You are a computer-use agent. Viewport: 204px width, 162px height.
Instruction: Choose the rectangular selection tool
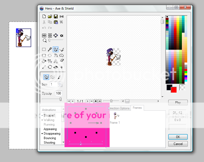tap(44, 49)
